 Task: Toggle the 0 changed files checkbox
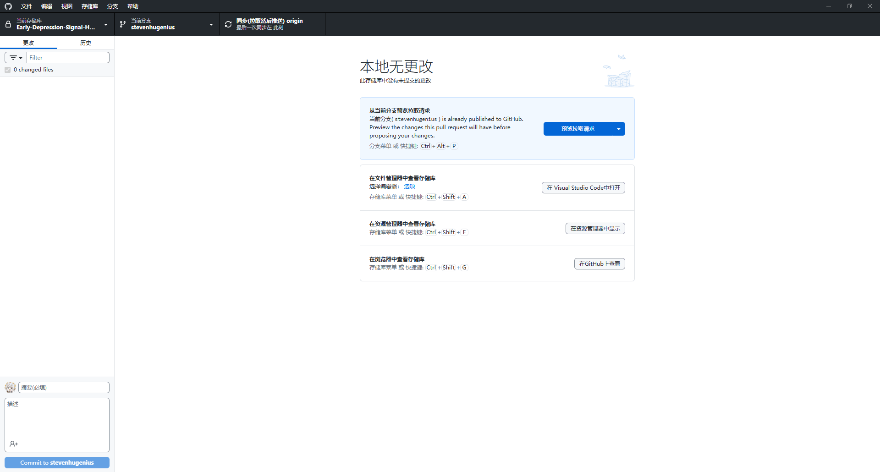click(8, 70)
